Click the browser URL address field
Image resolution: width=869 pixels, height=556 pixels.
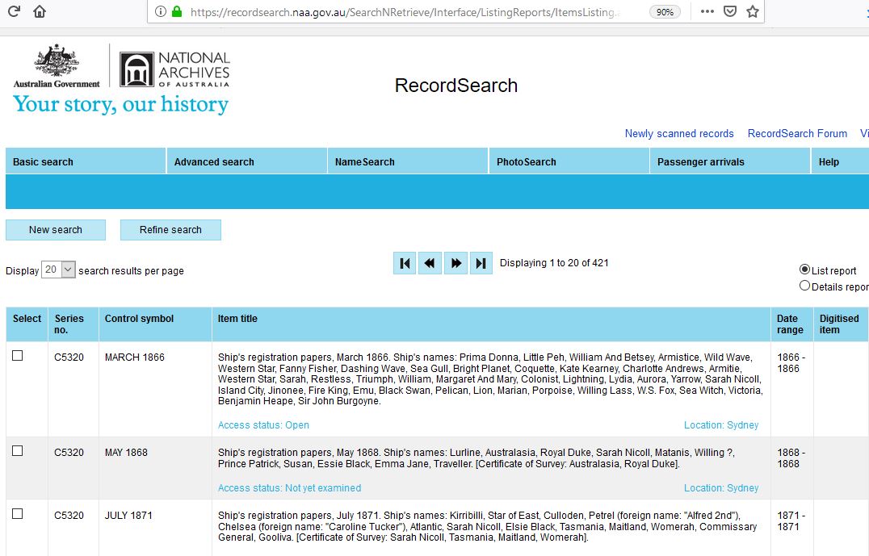(x=404, y=12)
